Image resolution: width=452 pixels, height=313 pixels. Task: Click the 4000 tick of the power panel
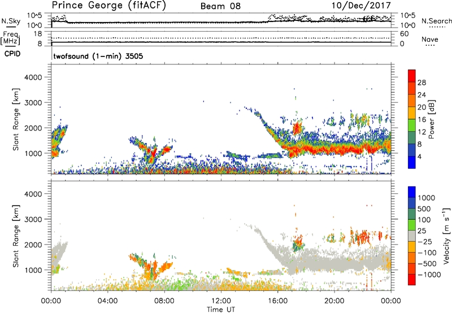(33, 77)
